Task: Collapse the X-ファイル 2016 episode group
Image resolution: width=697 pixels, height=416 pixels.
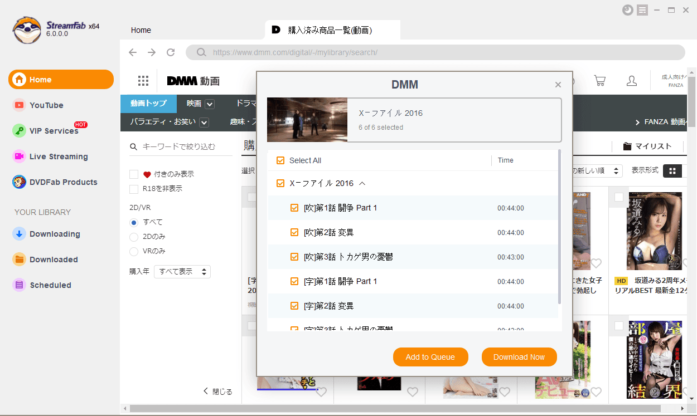Action: (x=362, y=183)
